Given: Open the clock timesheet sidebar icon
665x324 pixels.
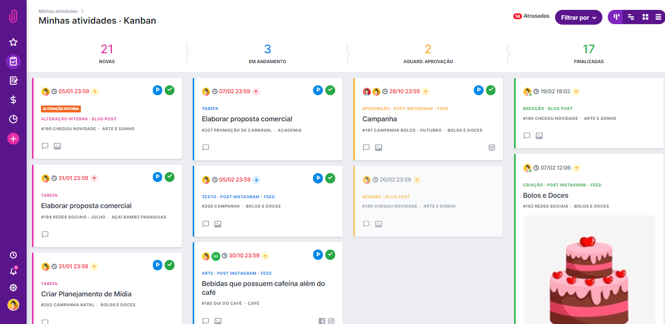Looking at the screenshot, I should [x=13, y=255].
